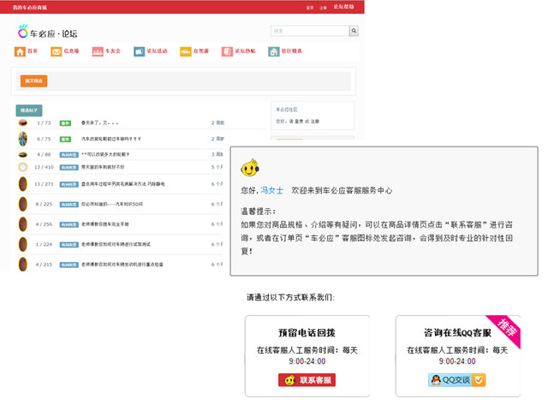Open the 论坛热帖 menu link
This screenshot has width=548, height=411.
click(x=245, y=51)
